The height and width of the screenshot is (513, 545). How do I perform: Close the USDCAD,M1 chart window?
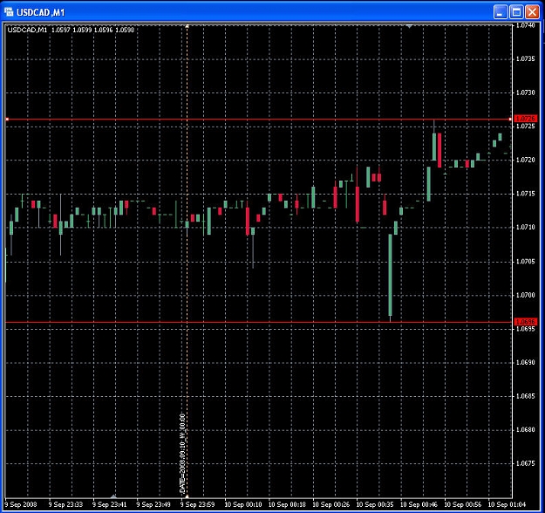(533, 12)
